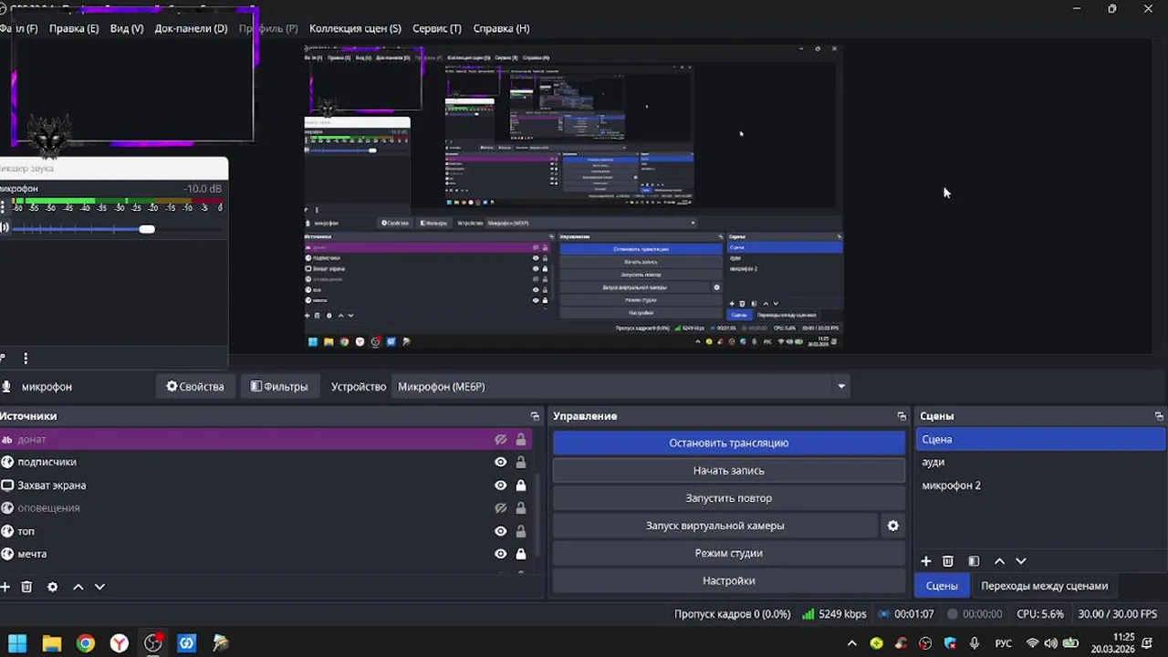Image resolution: width=1168 pixels, height=657 pixels.
Task: Show hidden tray icons chevron
Action: point(852,643)
